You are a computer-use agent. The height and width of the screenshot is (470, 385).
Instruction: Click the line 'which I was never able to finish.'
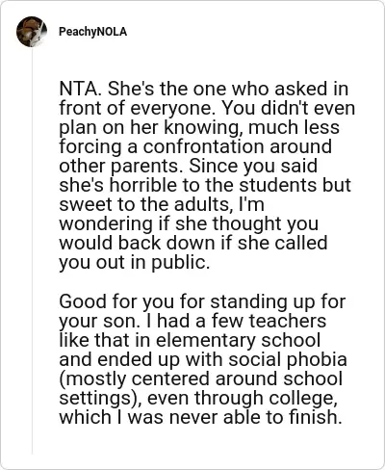(x=200, y=417)
